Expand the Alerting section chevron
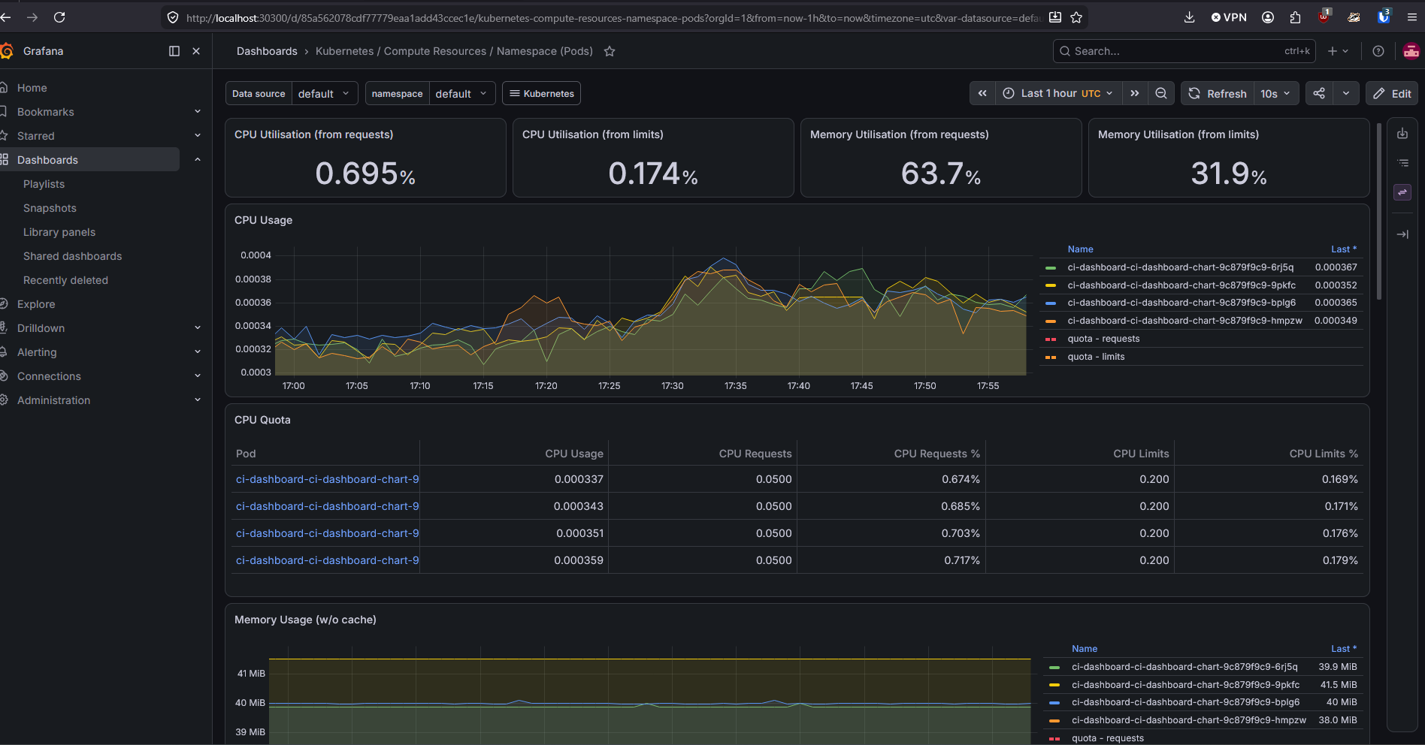Image resolution: width=1425 pixels, height=745 pixels. (x=198, y=352)
